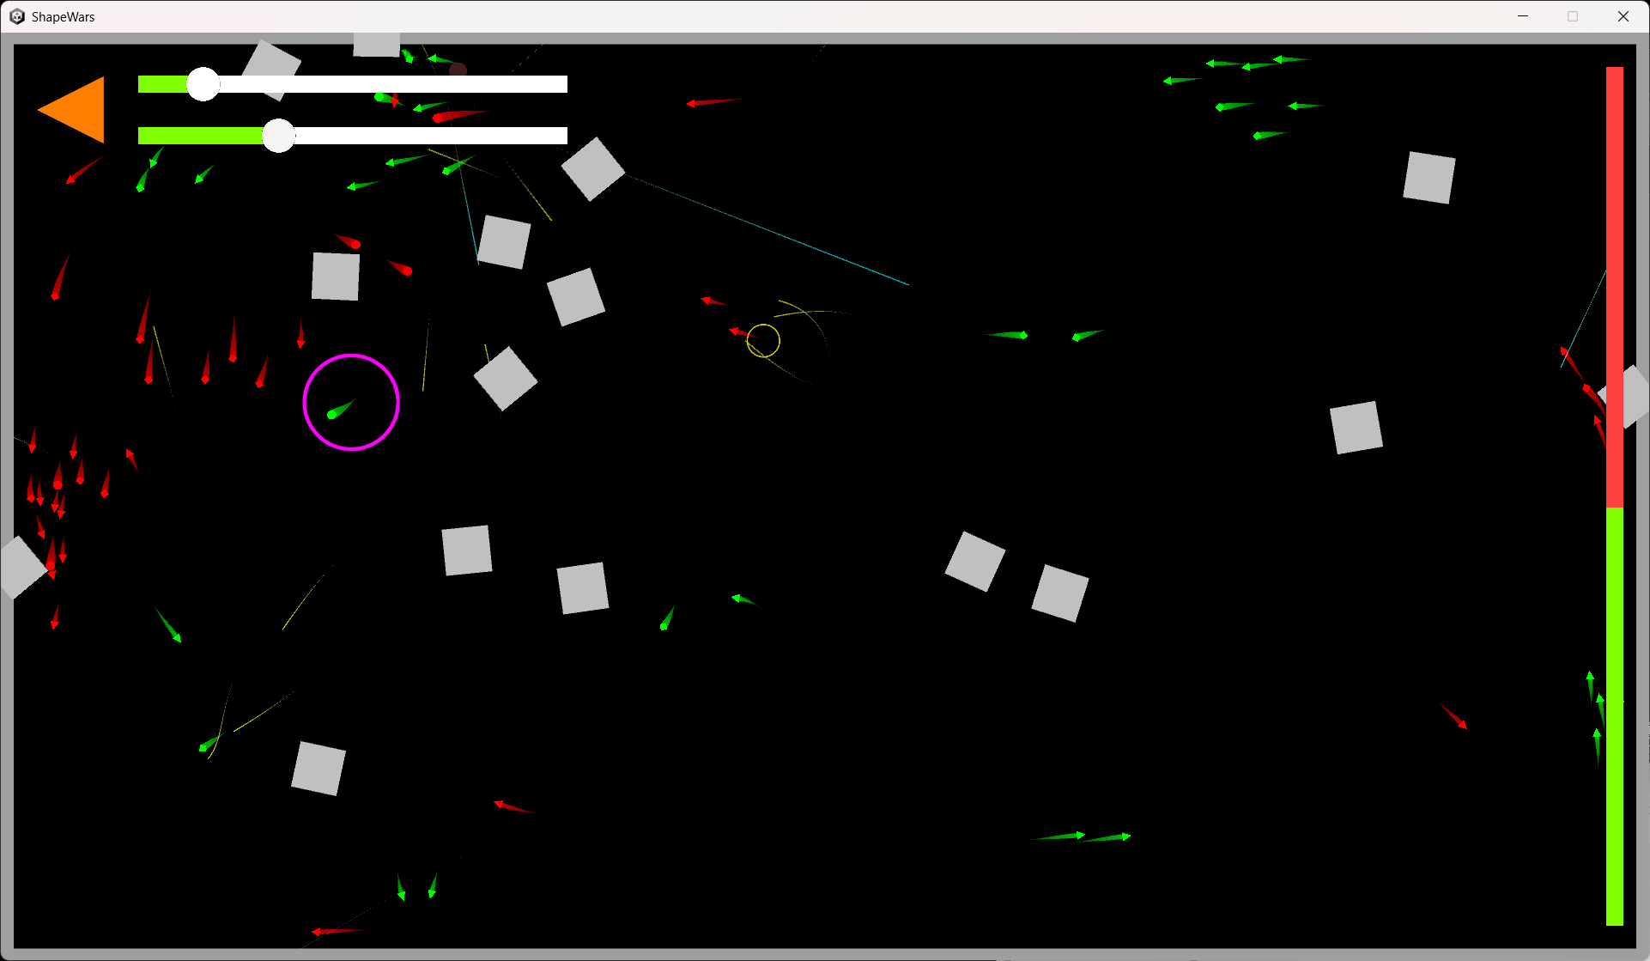Minimize the ShapeWars window
Screen dimensions: 1650x961
click(1523, 16)
